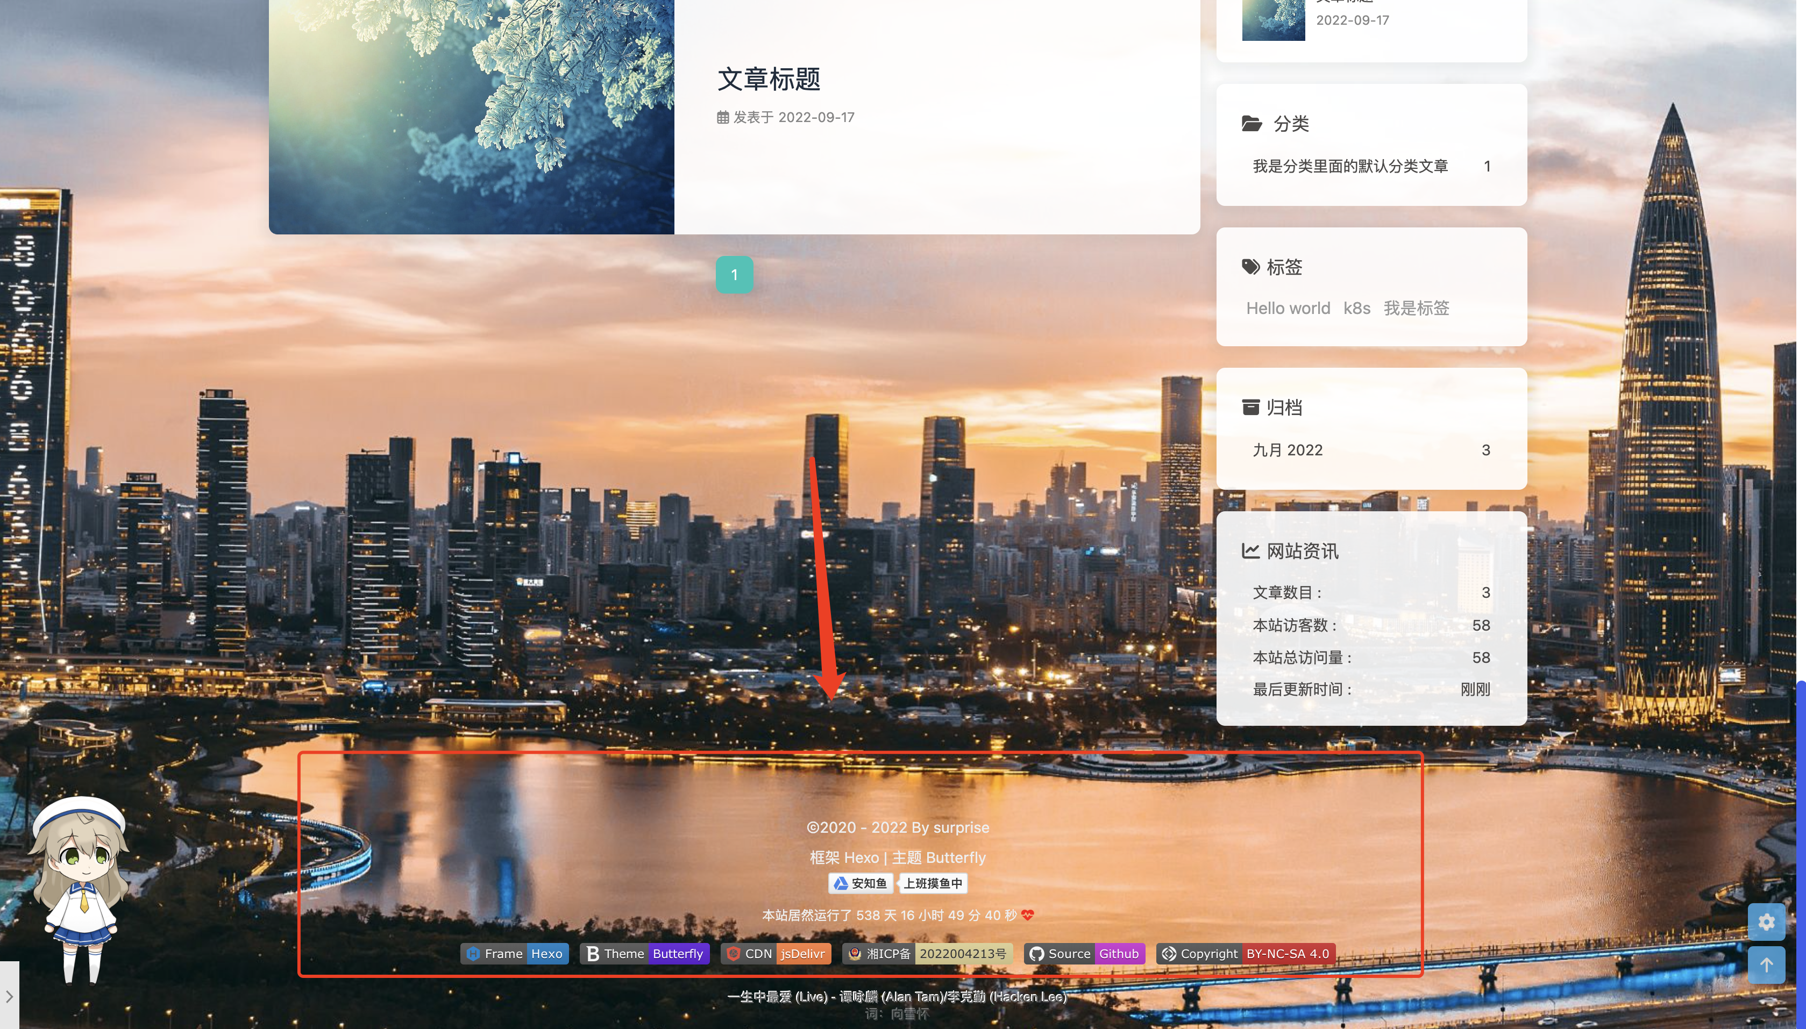This screenshot has height=1029, width=1806.
Task: Open the 九月 2022 archive entry
Action: (1287, 450)
